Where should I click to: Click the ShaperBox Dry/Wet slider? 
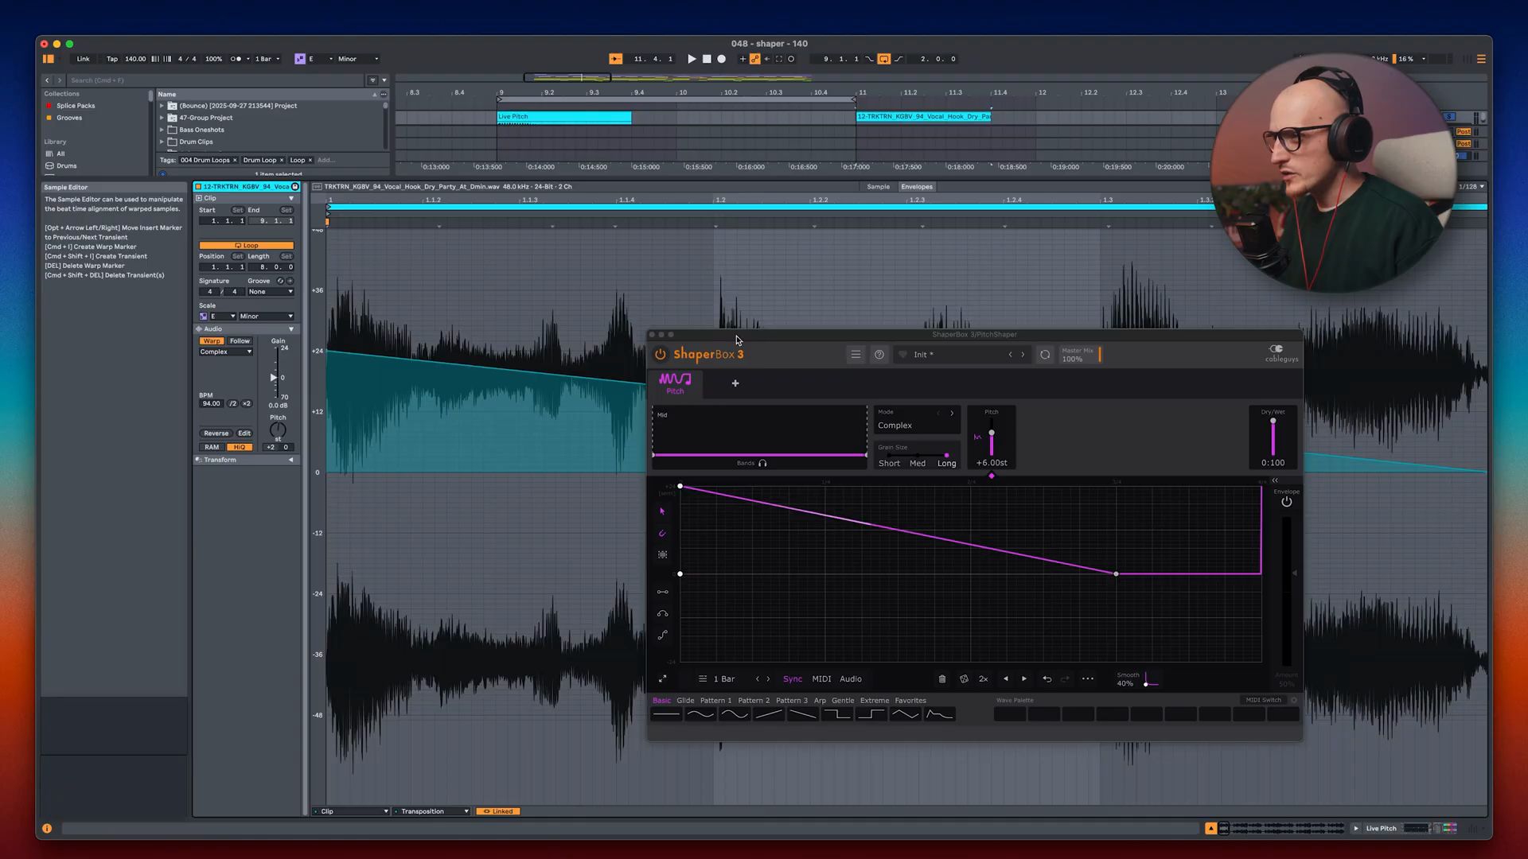click(x=1273, y=437)
